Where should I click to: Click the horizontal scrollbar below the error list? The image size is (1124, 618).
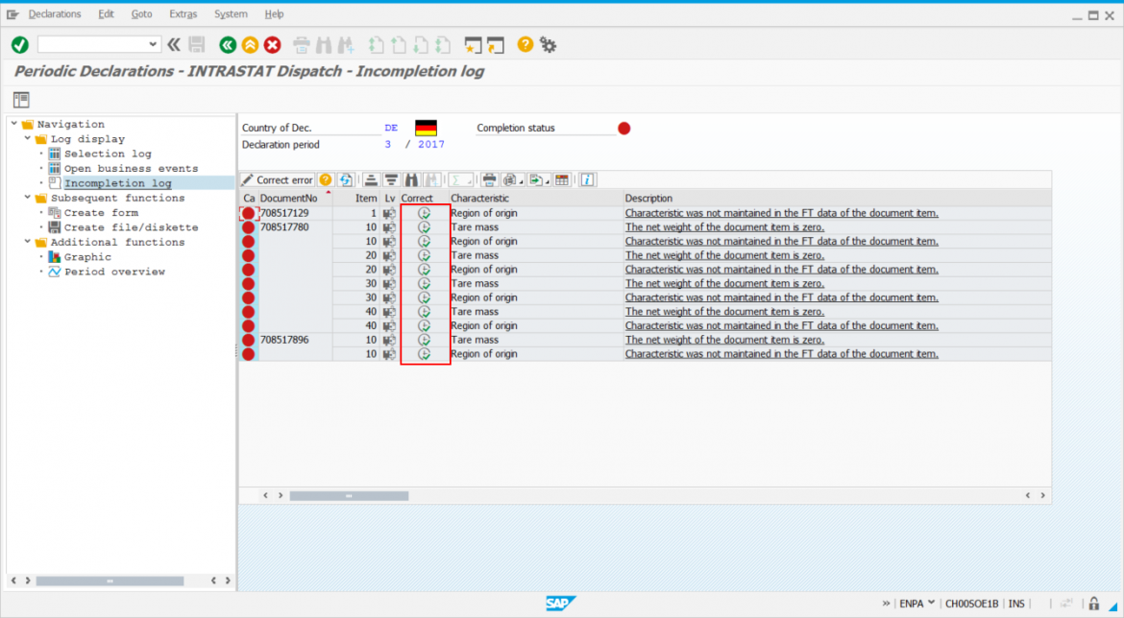coord(349,495)
